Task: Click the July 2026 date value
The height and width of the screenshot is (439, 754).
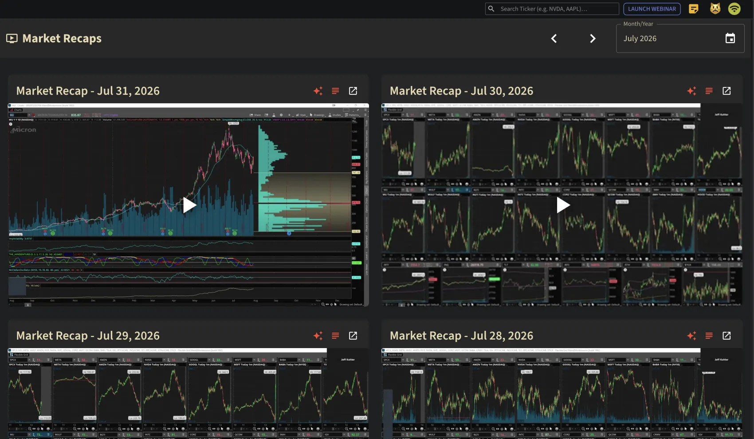Action: 640,39
